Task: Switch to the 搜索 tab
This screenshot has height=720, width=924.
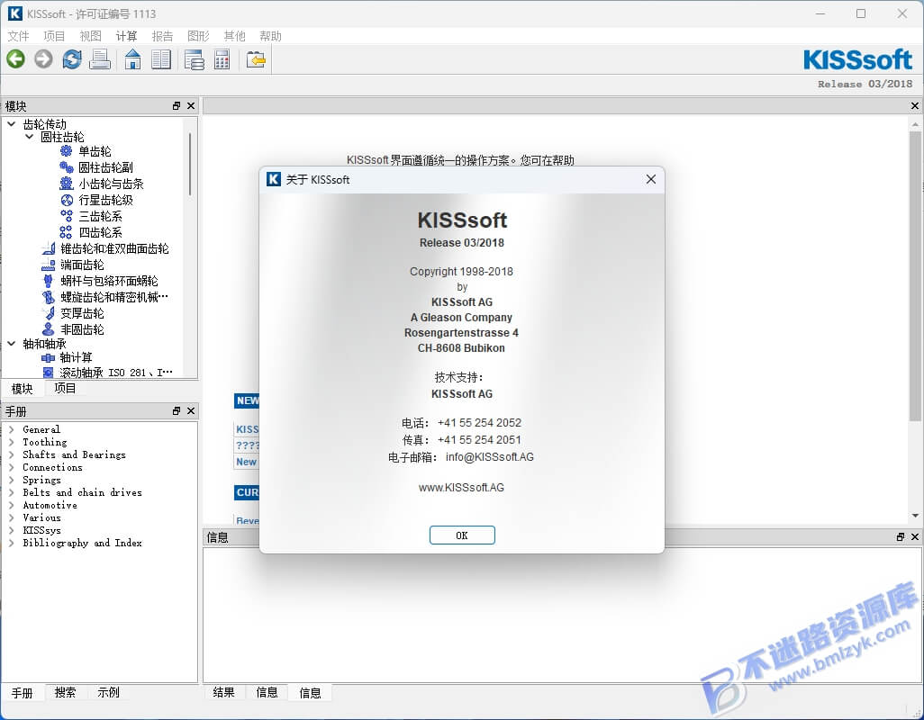Action: (65, 692)
